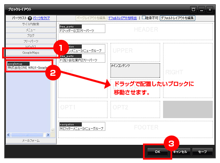Image resolution: width=220 pixels, height=163 pixels.
Task: Maximize the block layout dialog
Action: click(x=193, y=10)
